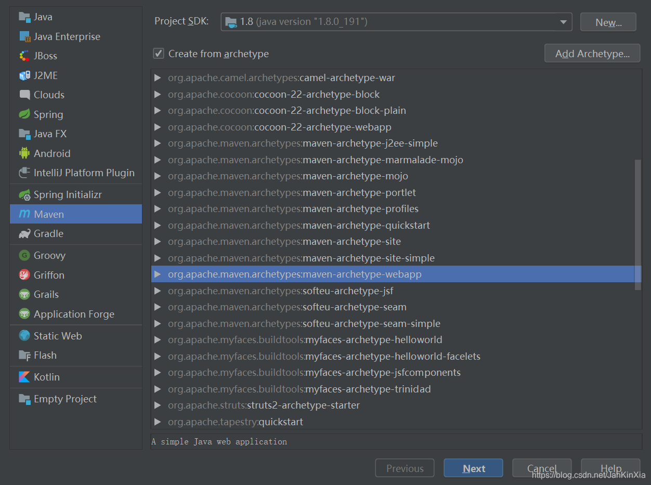Screen dimensions: 651x485
Task: Click the Java project type icon
Action: (24, 17)
